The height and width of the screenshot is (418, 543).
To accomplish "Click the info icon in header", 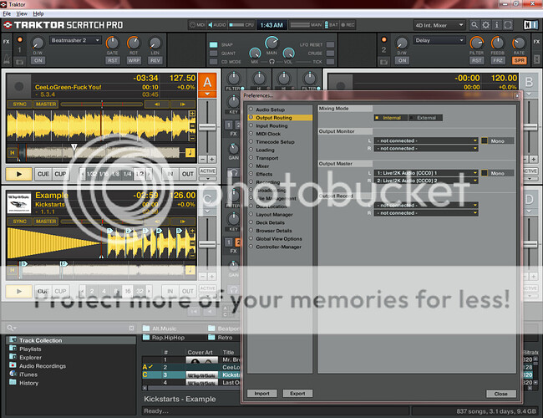I will [496, 25].
